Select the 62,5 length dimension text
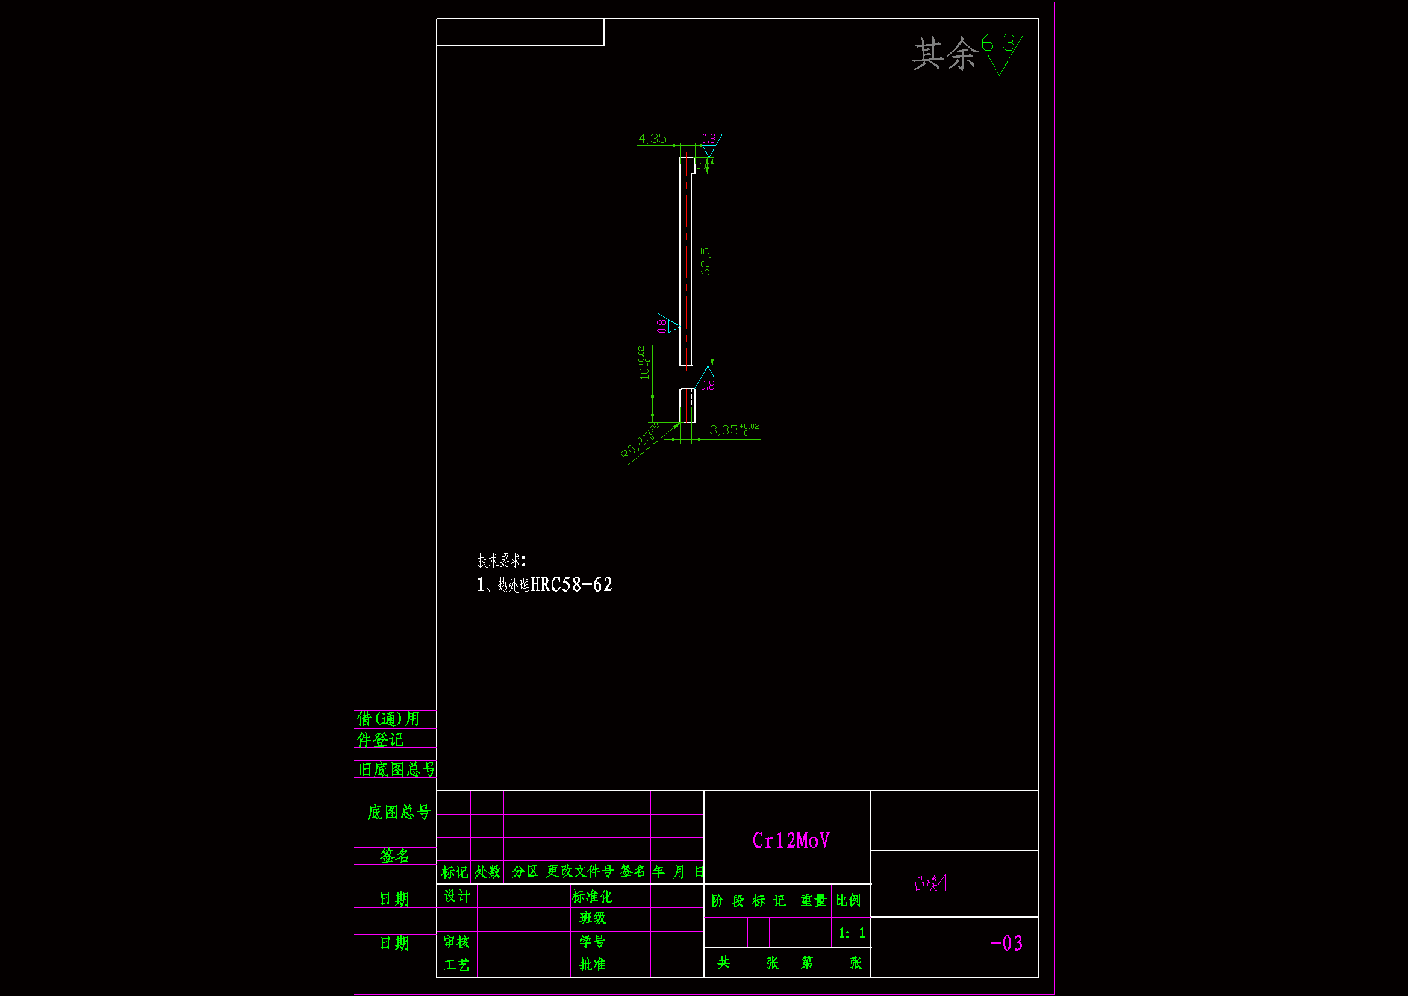 [706, 262]
